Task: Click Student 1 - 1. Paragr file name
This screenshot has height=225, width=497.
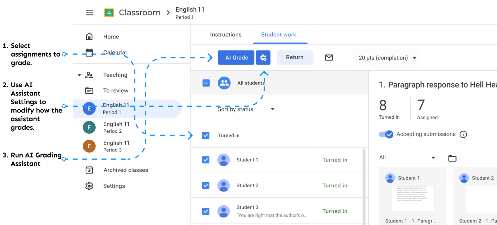Action: tap(411, 221)
